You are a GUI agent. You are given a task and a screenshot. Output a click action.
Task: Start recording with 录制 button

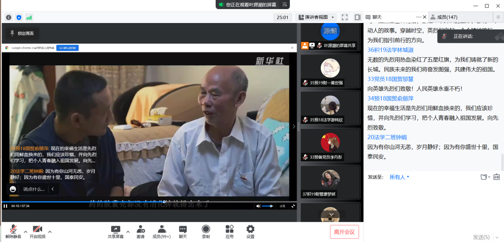click(x=206, y=231)
